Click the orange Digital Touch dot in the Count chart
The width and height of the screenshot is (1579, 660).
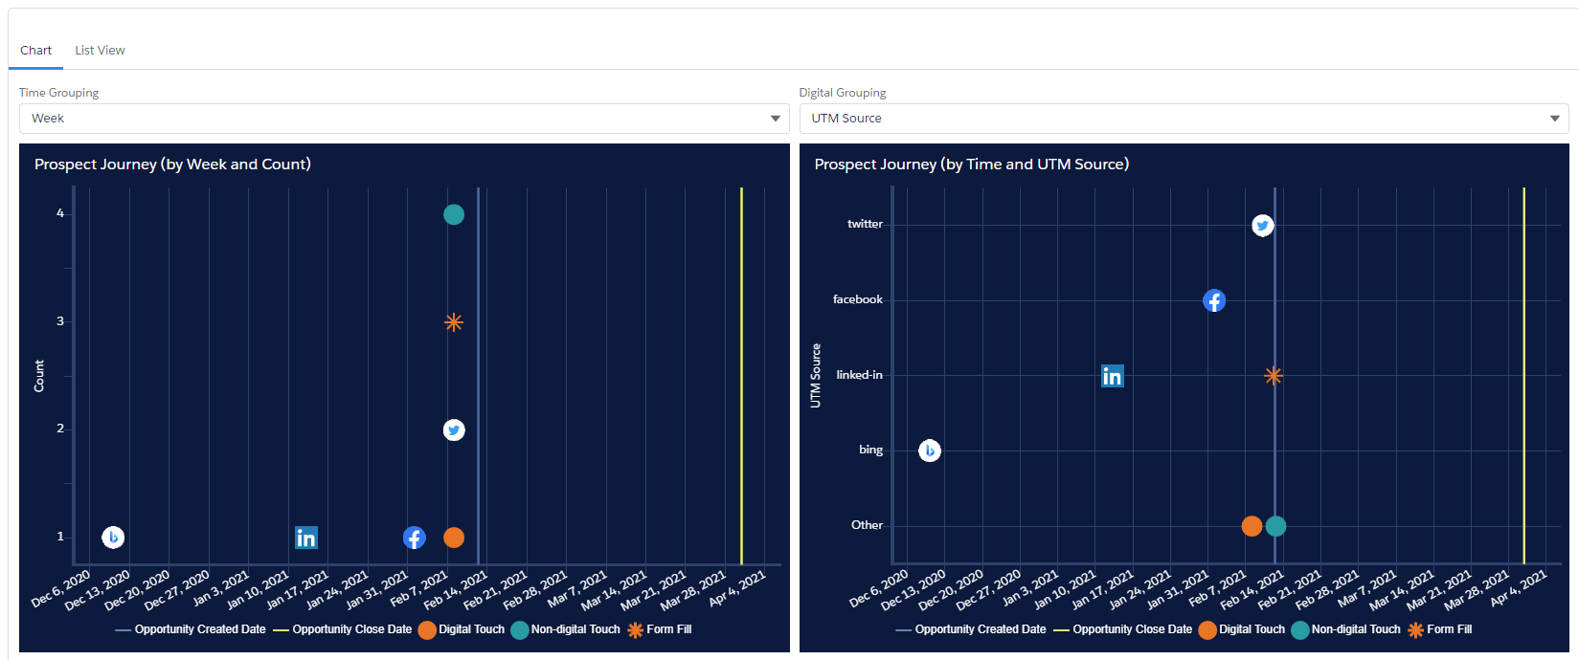[x=454, y=538]
